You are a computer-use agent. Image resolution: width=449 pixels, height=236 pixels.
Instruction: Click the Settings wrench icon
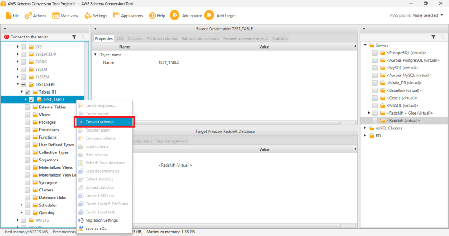pyautogui.click(x=88, y=15)
